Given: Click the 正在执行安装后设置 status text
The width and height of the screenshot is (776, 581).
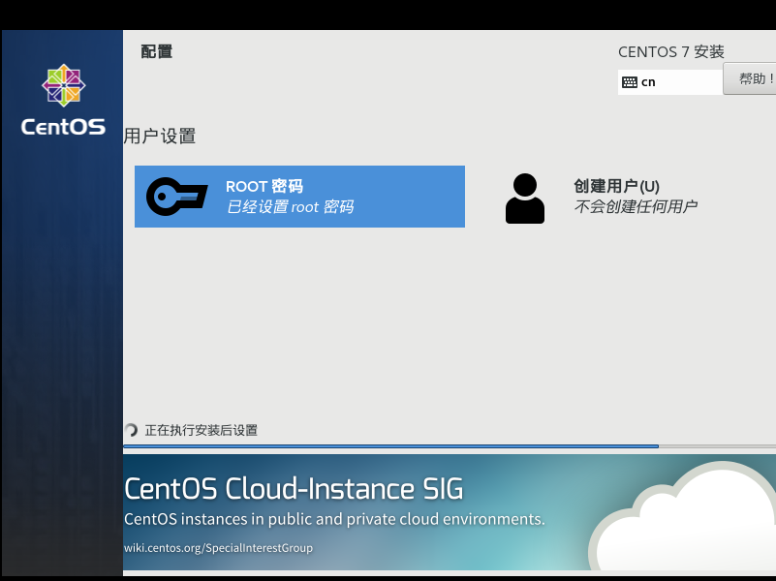Looking at the screenshot, I should click(x=201, y=430).
